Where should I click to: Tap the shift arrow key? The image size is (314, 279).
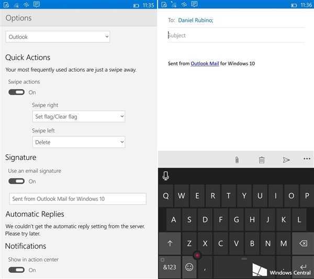point(170,243)
